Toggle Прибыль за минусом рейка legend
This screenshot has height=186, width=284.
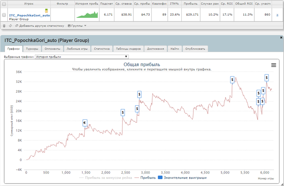coord(105,177)
